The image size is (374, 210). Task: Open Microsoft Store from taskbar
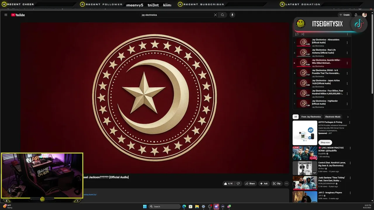[191, 206]
